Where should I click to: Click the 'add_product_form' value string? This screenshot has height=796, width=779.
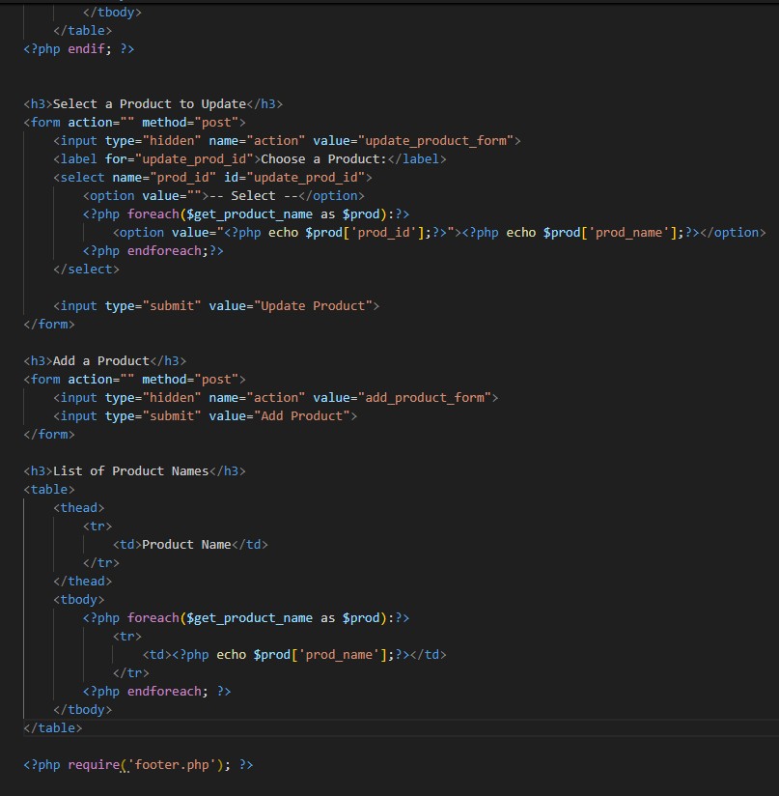[424, 398]
